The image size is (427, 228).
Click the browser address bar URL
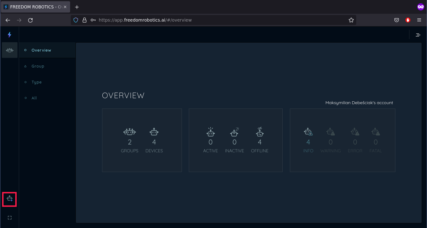145,20
